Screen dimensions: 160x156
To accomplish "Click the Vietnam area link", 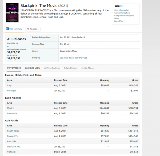I will 11,152.
